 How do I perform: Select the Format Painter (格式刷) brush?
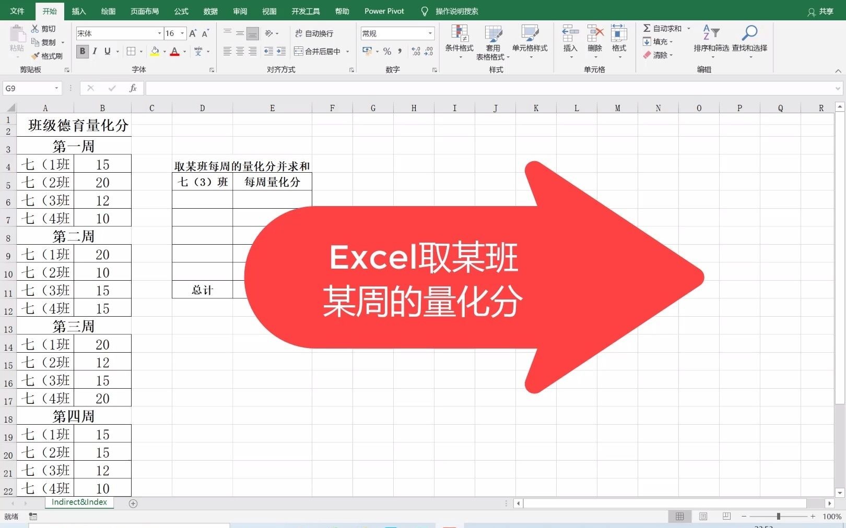click(35, 56)
